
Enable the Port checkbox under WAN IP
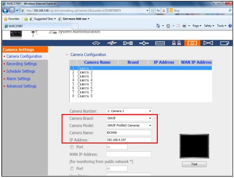tap(72, 169)
